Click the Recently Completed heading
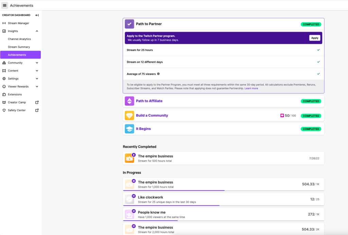The width and height of the screenshot is (348, 235). (140, 146)
